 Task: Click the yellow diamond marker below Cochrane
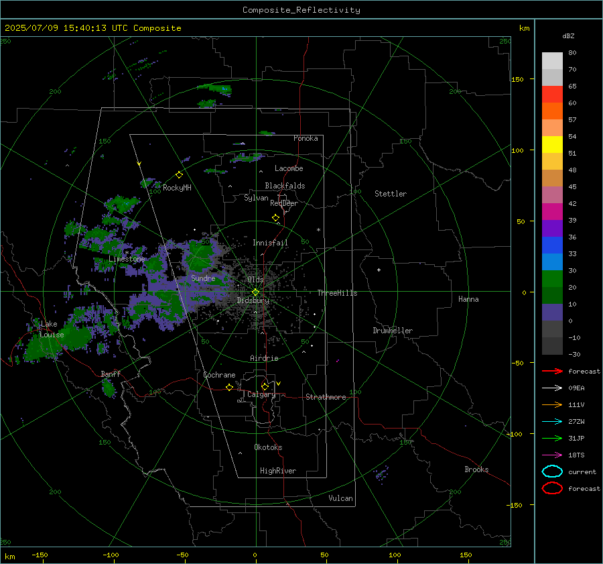pyautogui.click(x=229, y=388)
